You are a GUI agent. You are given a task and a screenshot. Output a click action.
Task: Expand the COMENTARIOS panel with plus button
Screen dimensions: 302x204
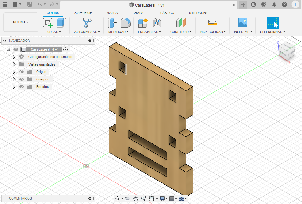90,198
